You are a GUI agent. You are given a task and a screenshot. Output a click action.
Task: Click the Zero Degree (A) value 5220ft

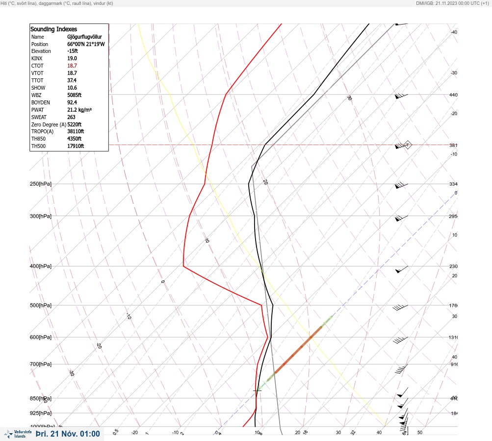75,124
